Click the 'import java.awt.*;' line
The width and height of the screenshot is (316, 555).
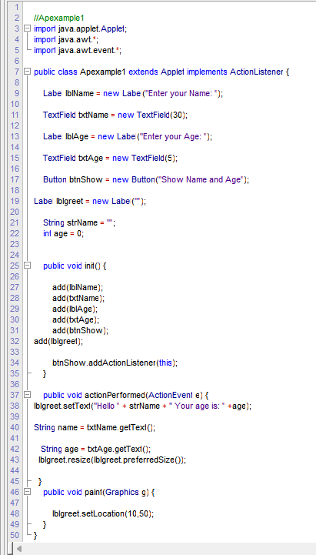point(66,40)
